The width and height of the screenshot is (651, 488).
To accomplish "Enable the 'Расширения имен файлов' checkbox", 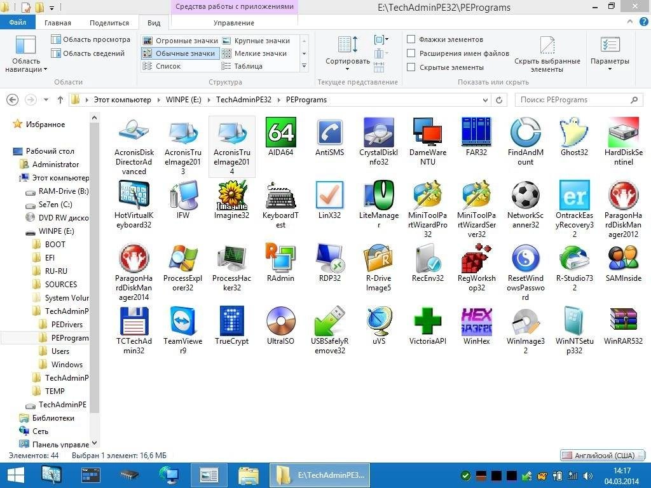I will point(411,53).
